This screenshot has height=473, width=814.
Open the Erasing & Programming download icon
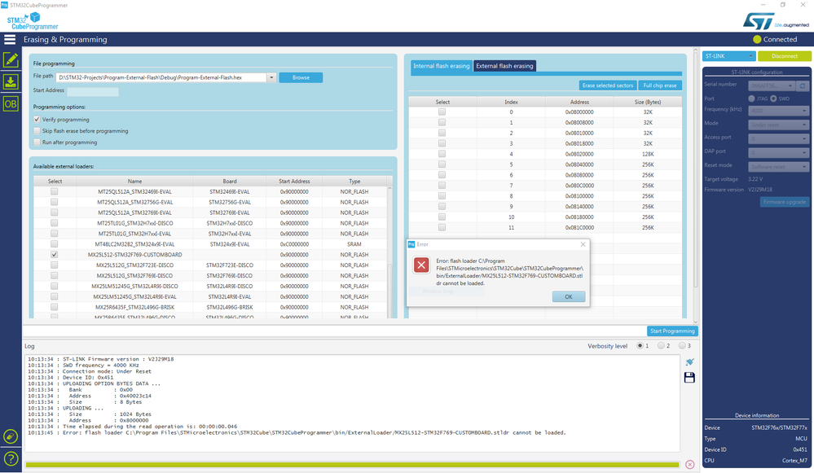tap(11, 82)
